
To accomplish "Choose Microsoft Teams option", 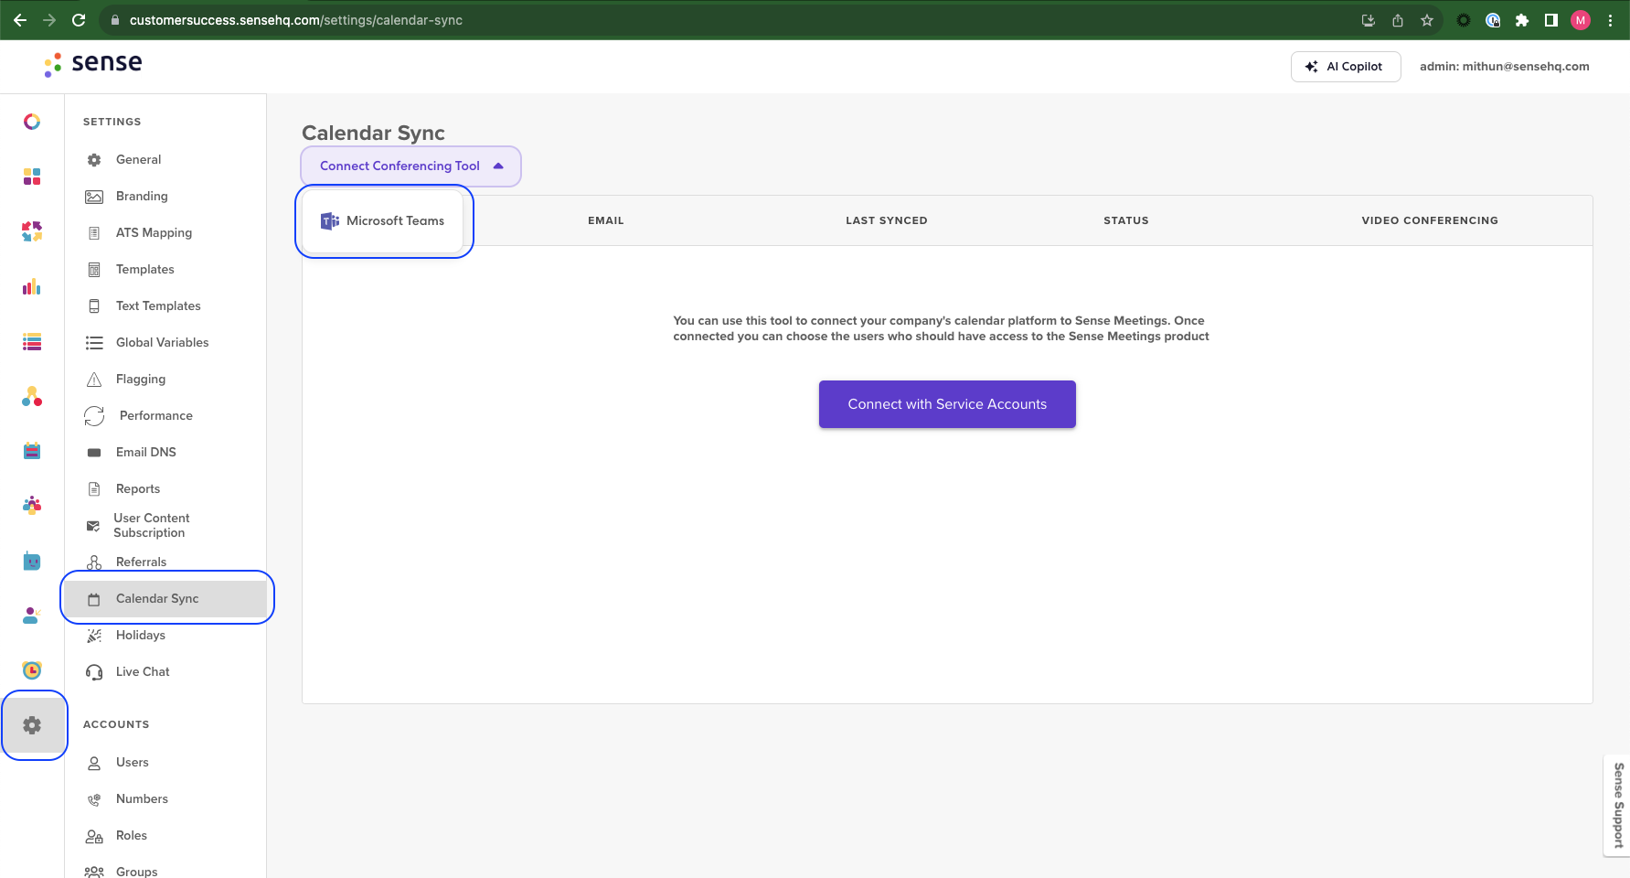I will click(383, 220).
